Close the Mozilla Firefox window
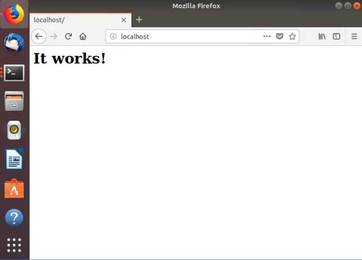The image size is (362, 260). coord(357,6)
